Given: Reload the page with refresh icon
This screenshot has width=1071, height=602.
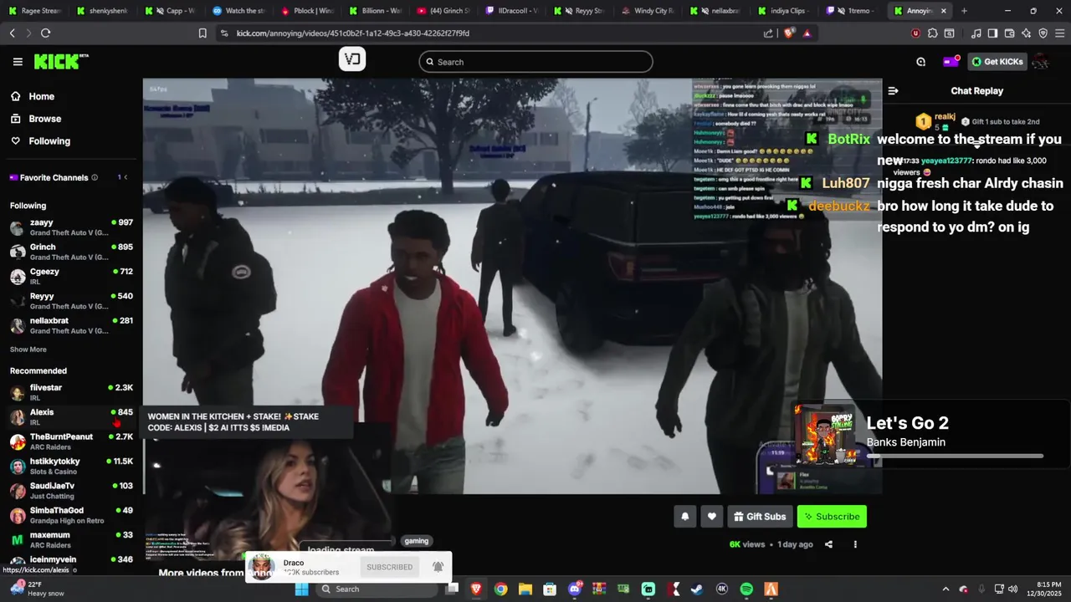Looking at the screenshot, I should (x=45, y=33).
